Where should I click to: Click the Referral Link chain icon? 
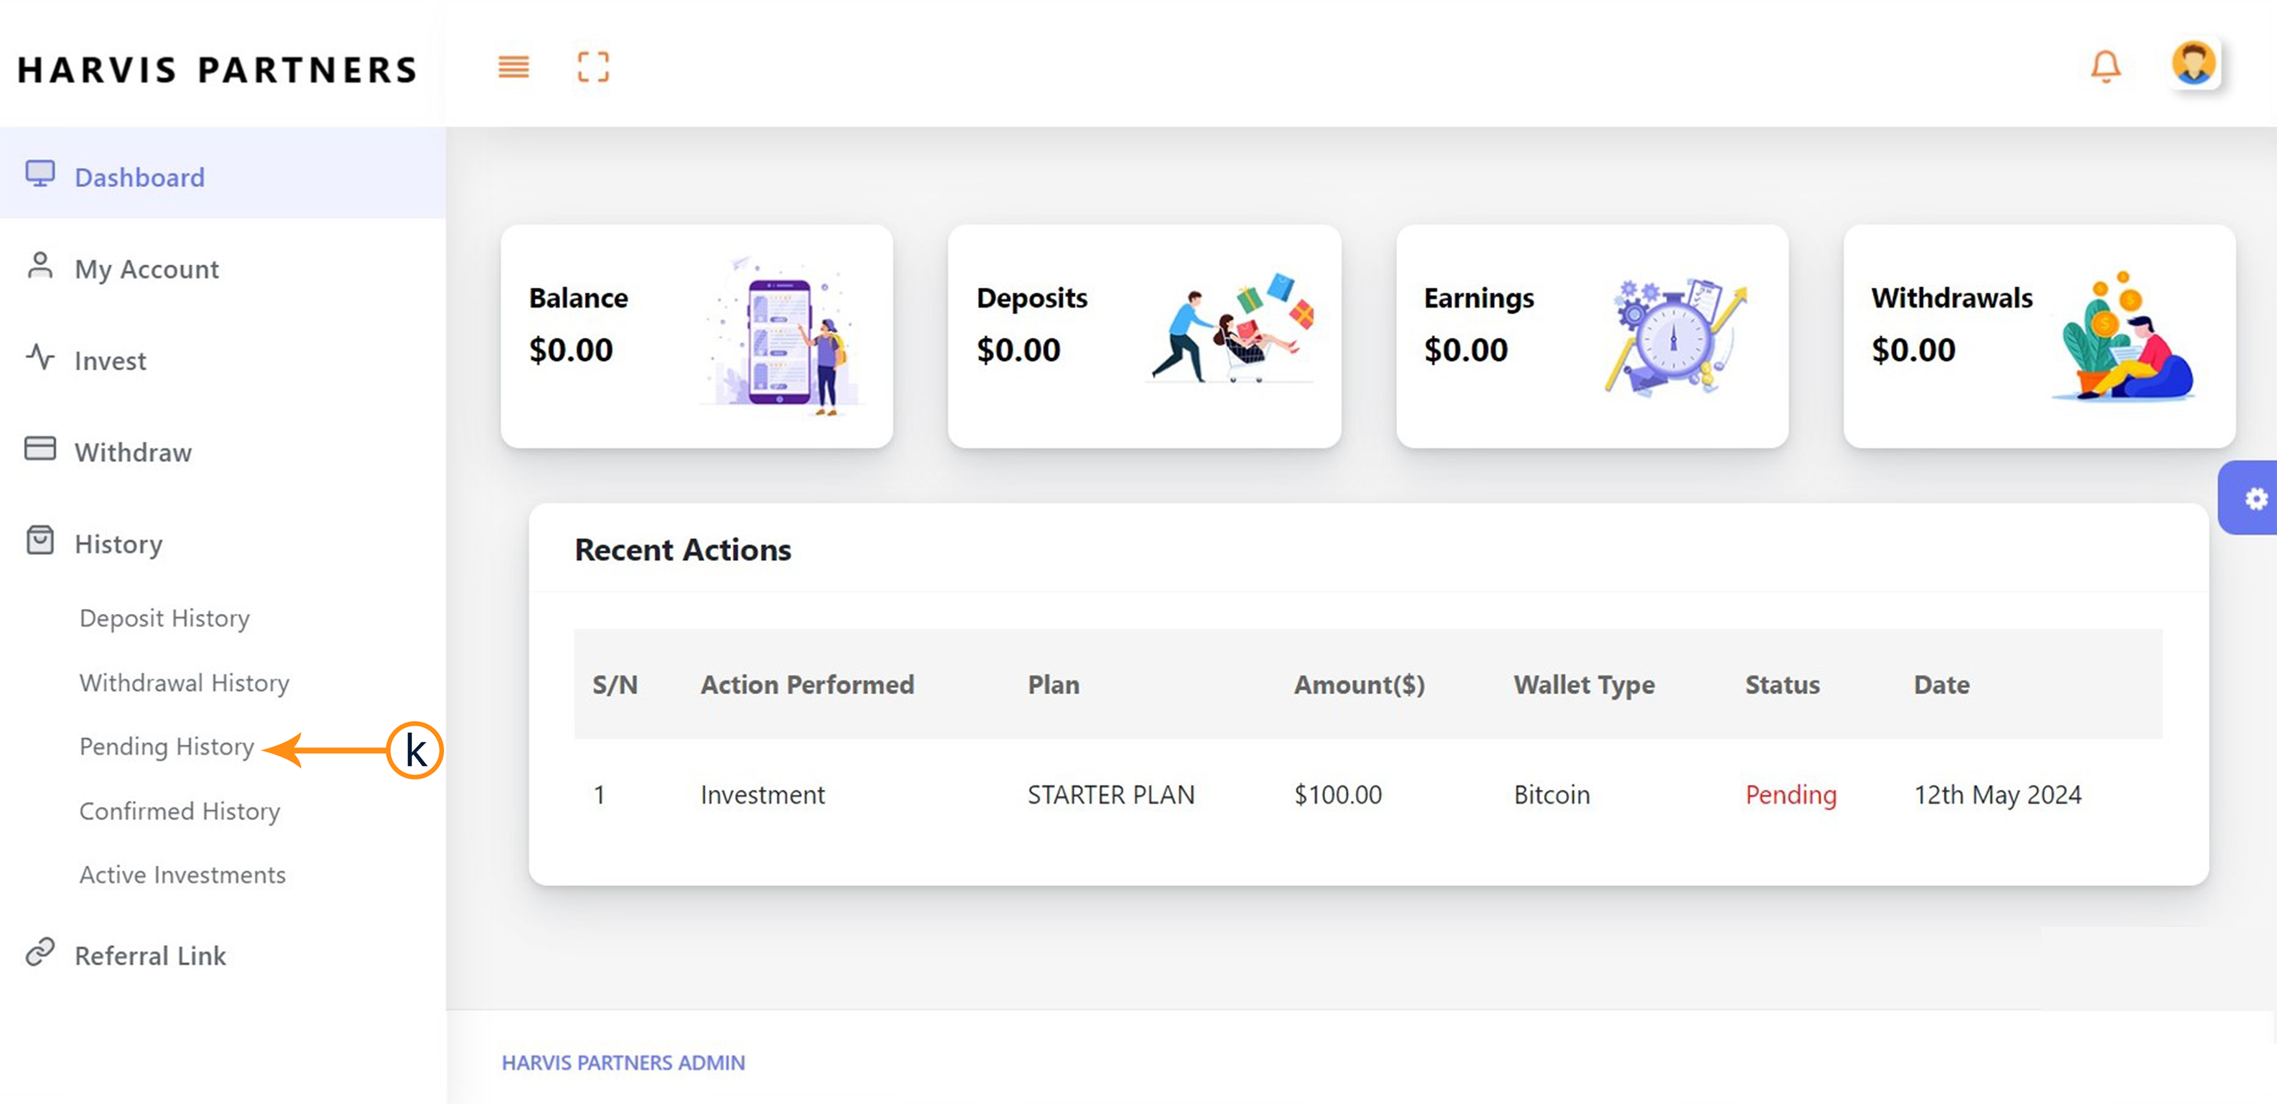click(x=40, y=953)
